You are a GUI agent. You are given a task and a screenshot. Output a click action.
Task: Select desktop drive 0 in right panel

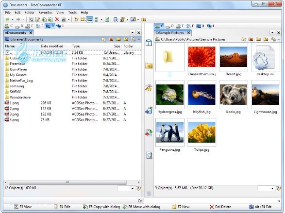coord(201,26)
